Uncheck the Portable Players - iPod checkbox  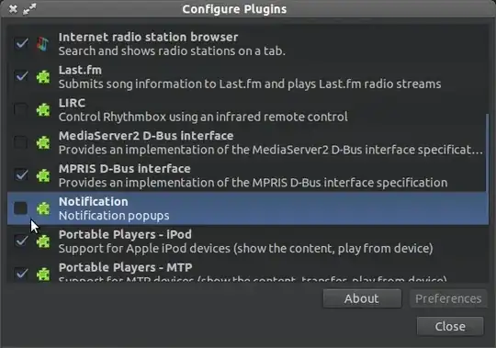tap(21, 241)
